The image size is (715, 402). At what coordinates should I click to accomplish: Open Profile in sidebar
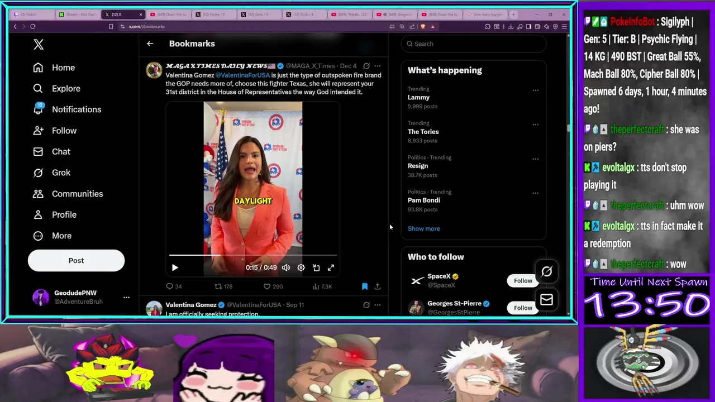click(55, 214)
